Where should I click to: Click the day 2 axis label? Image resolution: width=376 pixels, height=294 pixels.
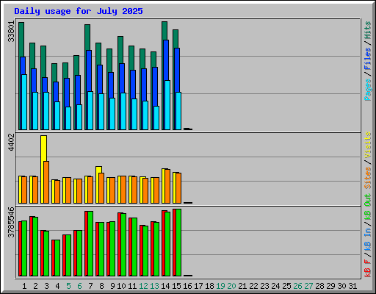pyautogui.click(x=35, y=286)
